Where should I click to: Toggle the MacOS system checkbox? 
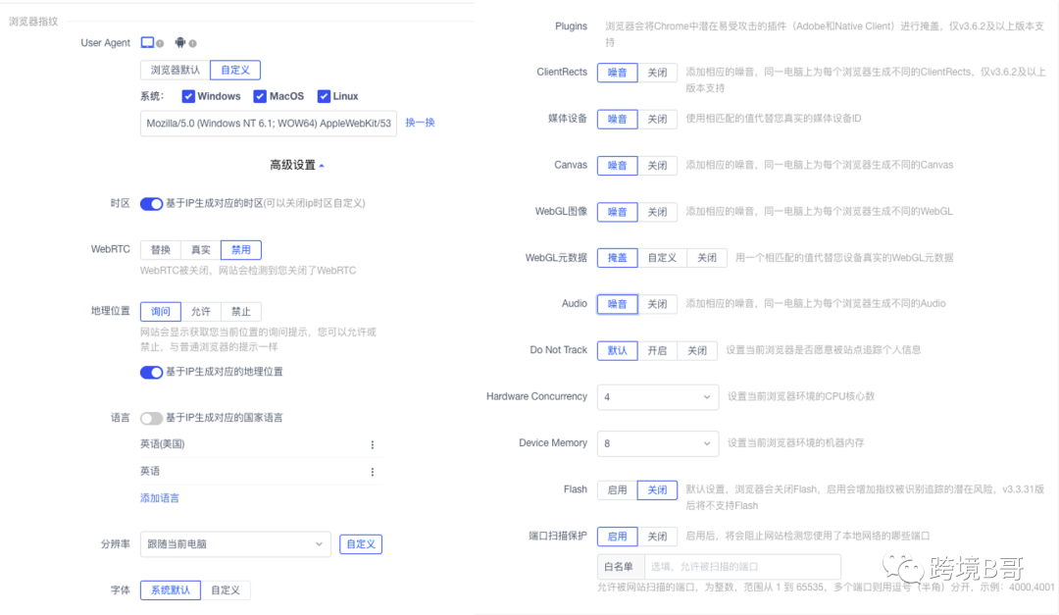point(260,97)
